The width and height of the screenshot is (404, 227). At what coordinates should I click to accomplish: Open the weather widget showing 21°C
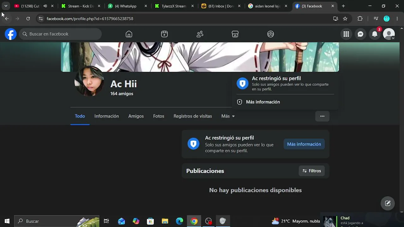295,221
